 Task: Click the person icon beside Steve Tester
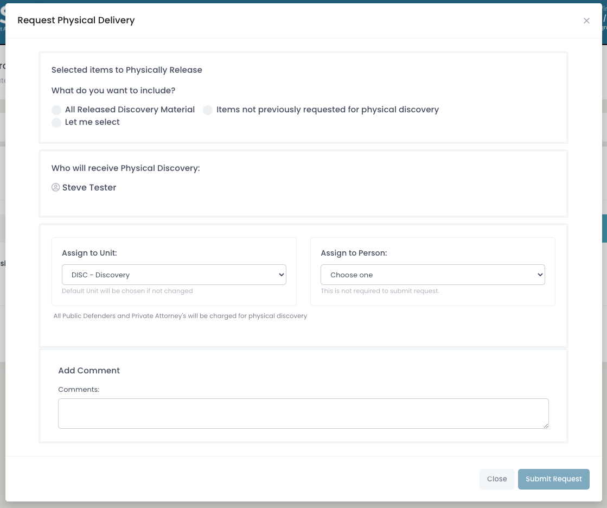[x=55, y=187]
